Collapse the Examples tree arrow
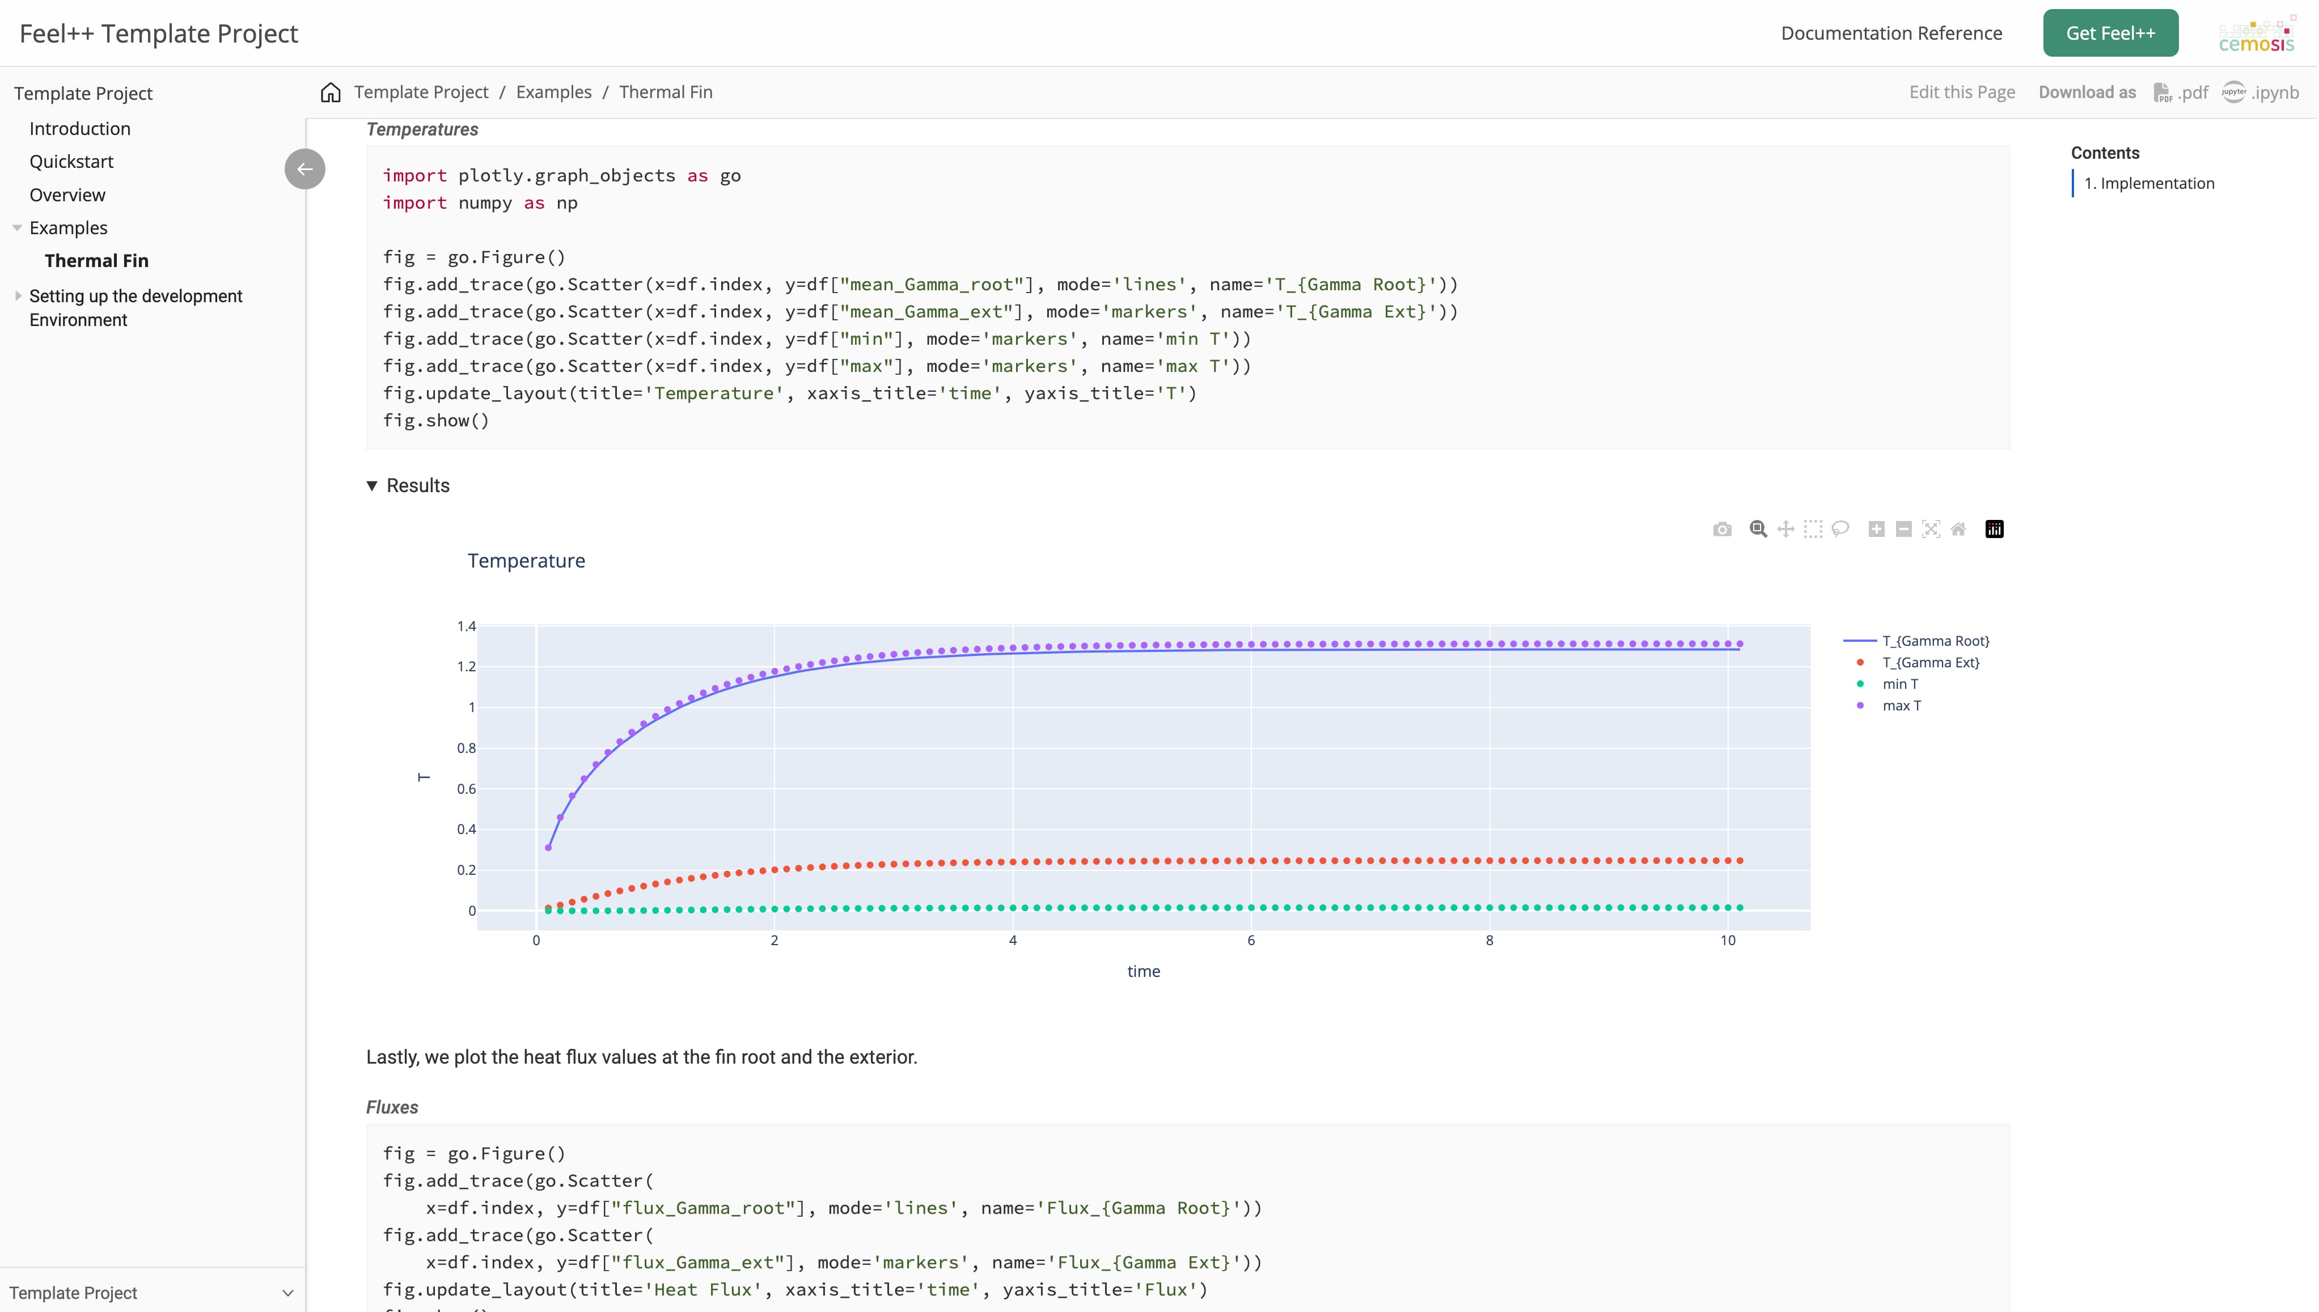 point(17,228)
